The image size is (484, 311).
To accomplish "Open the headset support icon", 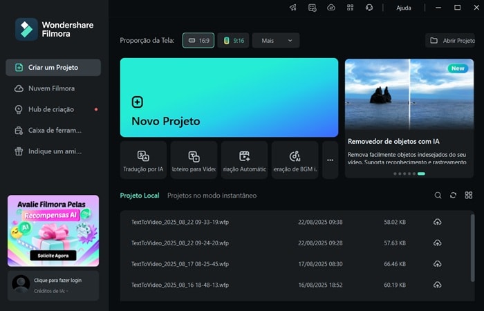I will pyautogui.click(x=369, y=8).
